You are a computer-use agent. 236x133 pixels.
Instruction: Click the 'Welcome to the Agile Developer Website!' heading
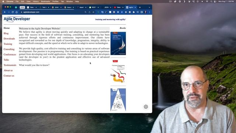point(40,28)
